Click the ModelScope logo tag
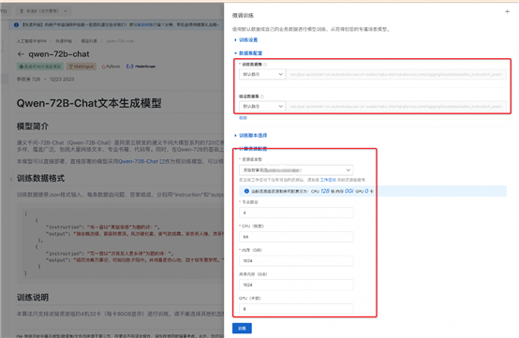Image resolution: width=519 pixels, height=338 pixels. 141,66
